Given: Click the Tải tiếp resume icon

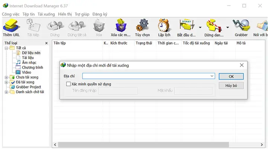Looking at the screenshot, I should pos(33,26).
